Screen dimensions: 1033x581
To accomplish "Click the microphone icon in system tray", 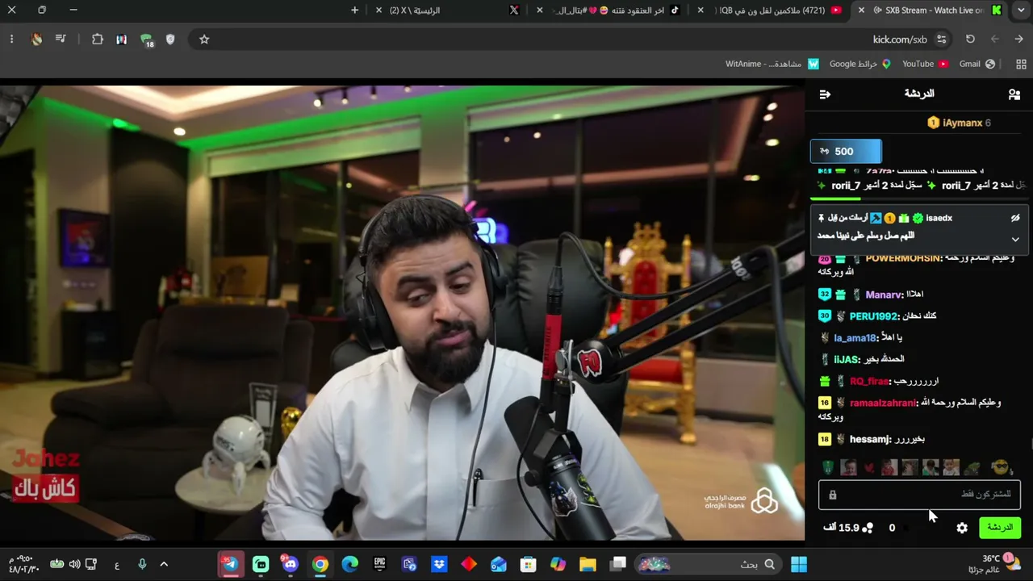I will click(142, 564).
